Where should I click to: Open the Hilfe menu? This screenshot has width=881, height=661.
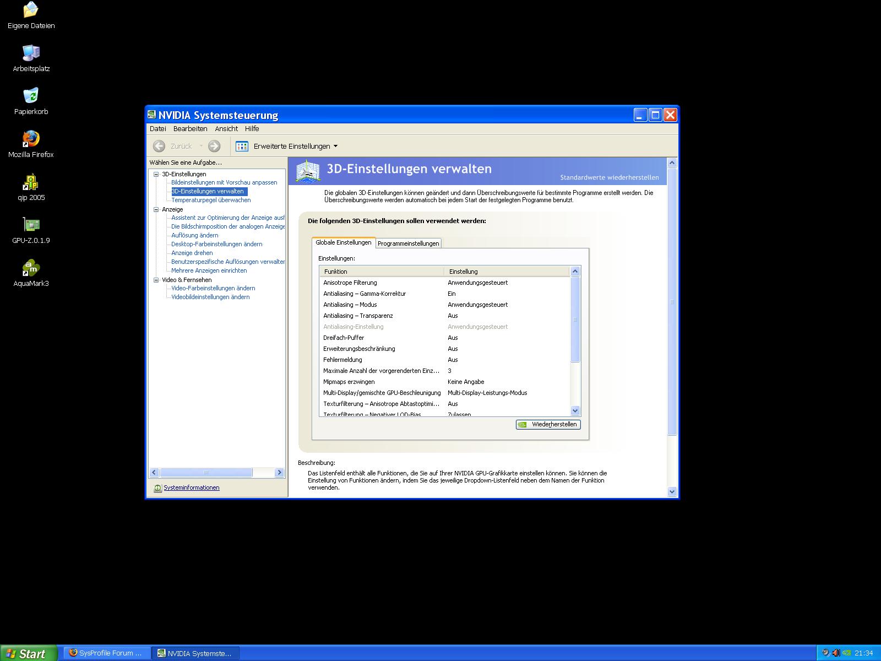tap(252, 128)
